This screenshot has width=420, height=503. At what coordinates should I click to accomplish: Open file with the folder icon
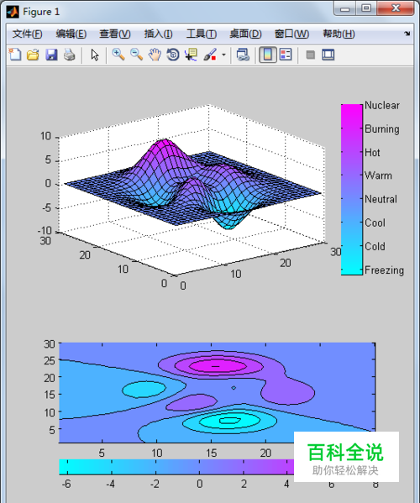[33, 55]
